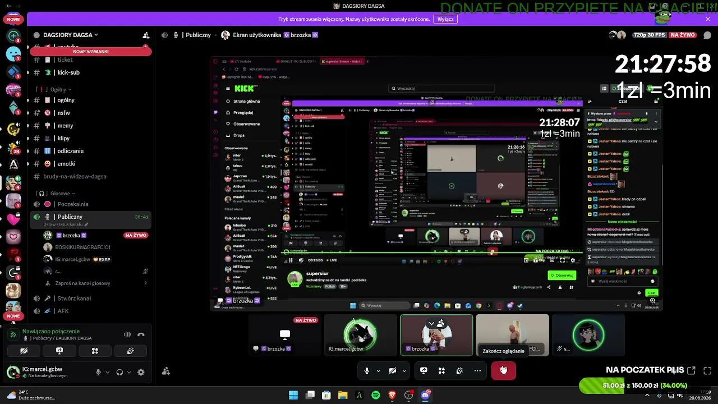Jump to NOWE WZMIANKI new mentions
Image resolution: width=718 pixels, height=404 pixels.
(91, 51)
